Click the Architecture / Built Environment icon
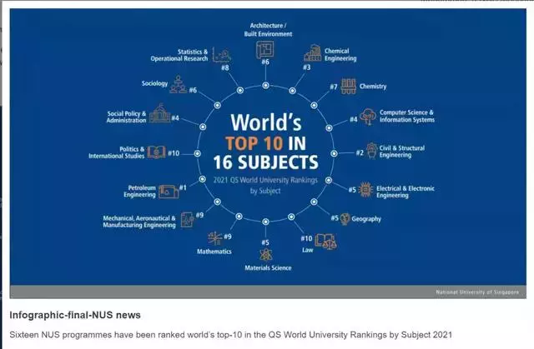Image resolution: width=534 pixels, height=349 pixels. [264, 49]
